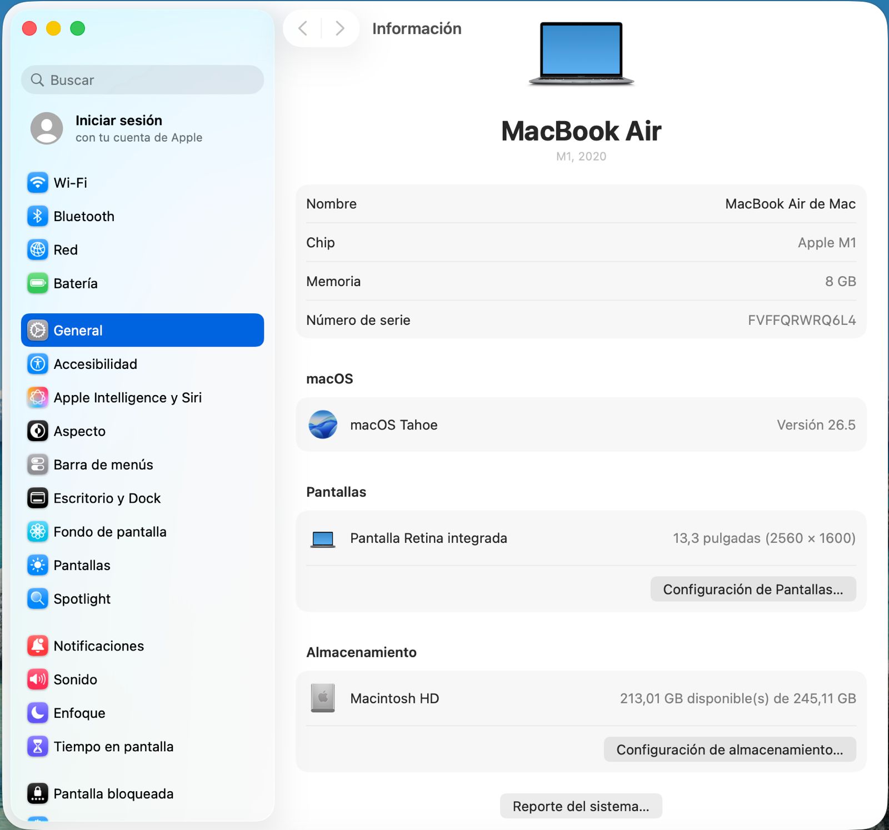
Task: Go back with the left chevron
Action: [x=303, y=28]
